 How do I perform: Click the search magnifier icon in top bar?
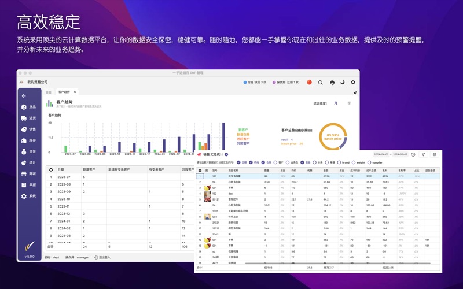point(320,83)
